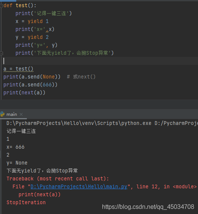
Task: Click the Python icon on main tab
Action: tap(2, 114)
